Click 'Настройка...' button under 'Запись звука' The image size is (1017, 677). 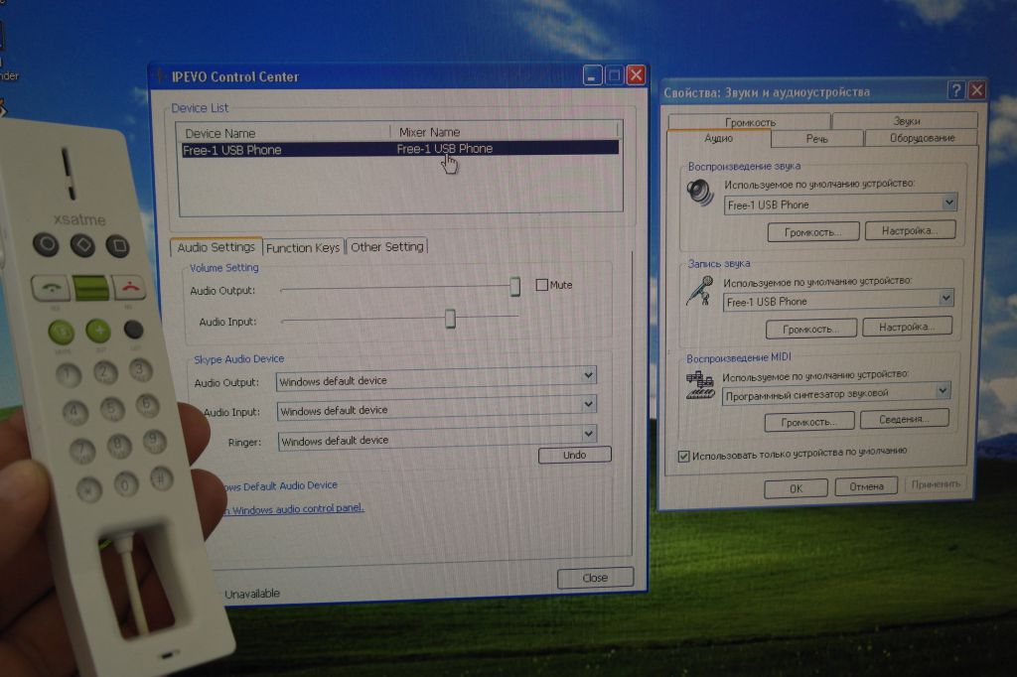point(908,327)
